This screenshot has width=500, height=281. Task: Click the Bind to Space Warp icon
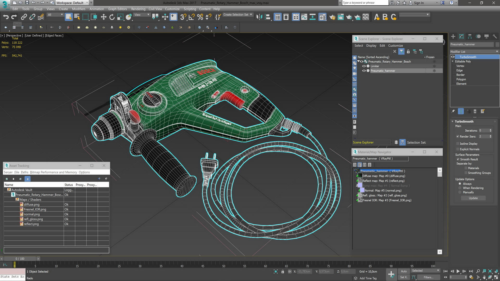pyautogui.click(x=41, y=17)
